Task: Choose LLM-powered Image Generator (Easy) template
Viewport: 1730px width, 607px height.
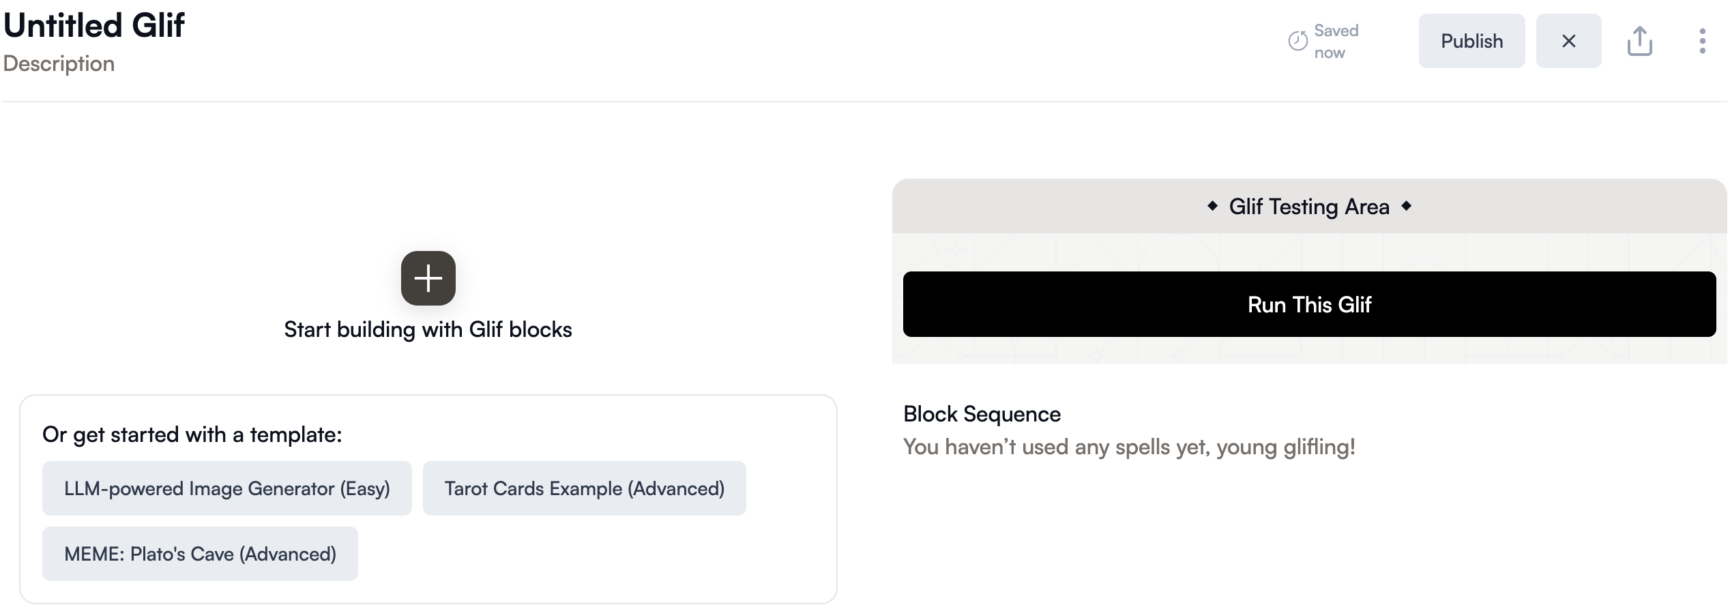Action: (226, 488)
